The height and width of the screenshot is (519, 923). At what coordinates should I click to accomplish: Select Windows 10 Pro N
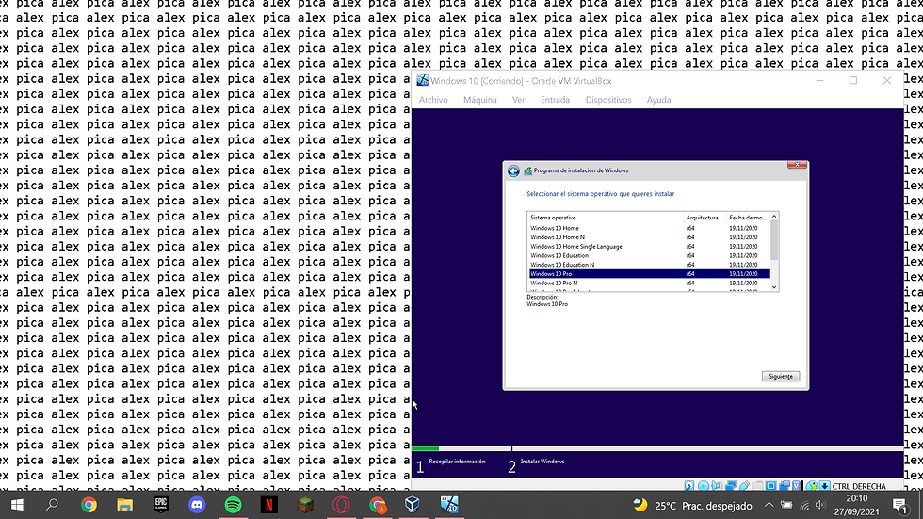(650, 283)
